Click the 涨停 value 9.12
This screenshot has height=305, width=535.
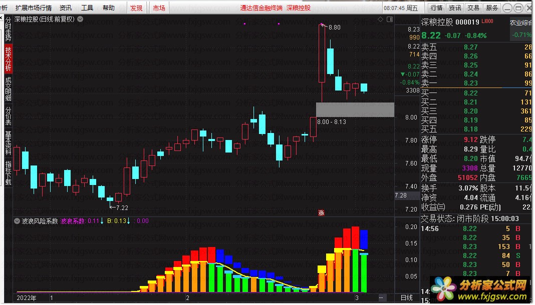(x=470, y=139)
